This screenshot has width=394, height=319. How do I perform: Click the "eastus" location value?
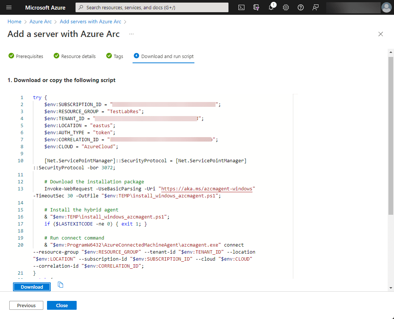click(101, 126)
